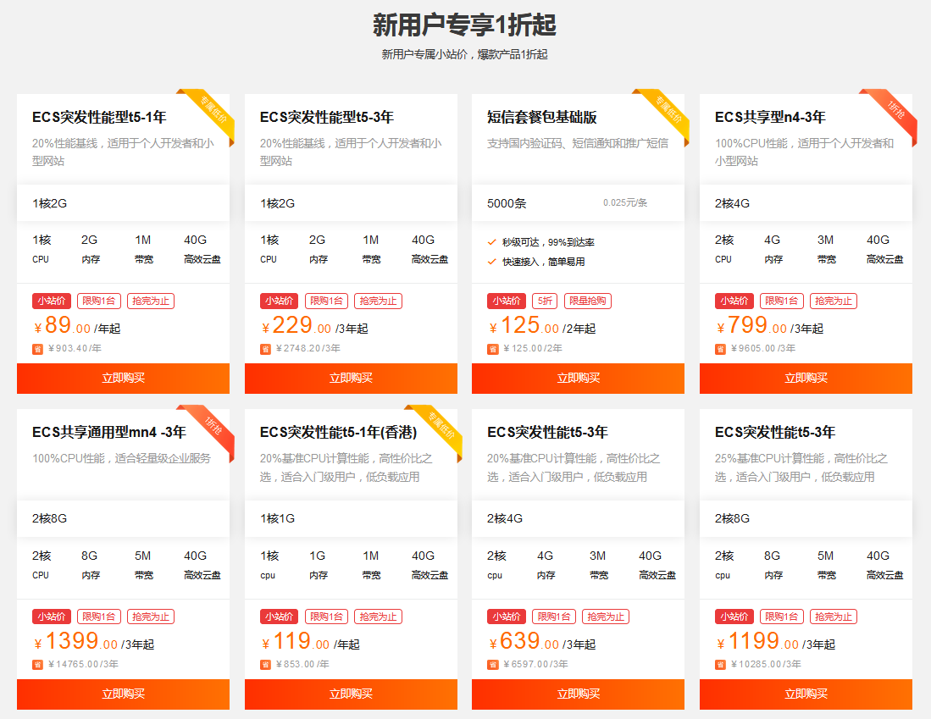Select the 限量抢购 tag on 短信套餐包
Viewport: 931px width, 719px height.
587,301
